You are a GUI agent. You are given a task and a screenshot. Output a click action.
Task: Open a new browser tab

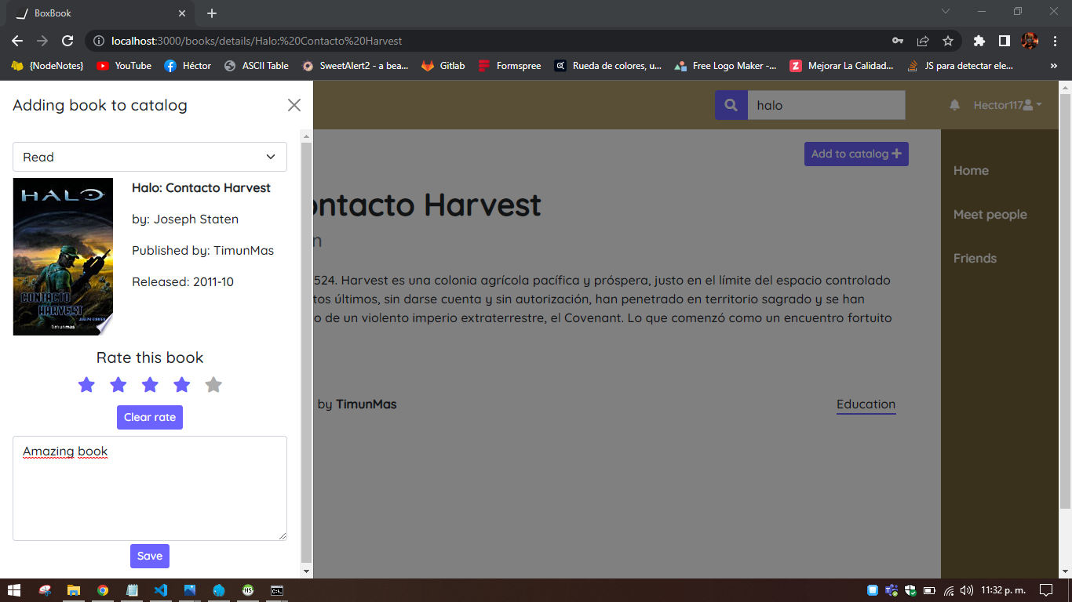click(x=212, y=13)
